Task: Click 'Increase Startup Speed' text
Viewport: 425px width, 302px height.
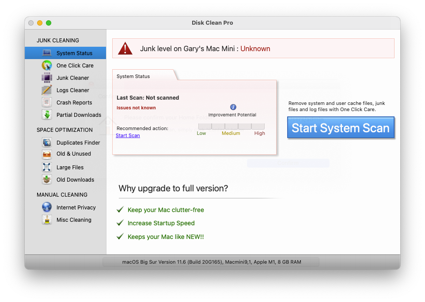Action: click(161, 223)
